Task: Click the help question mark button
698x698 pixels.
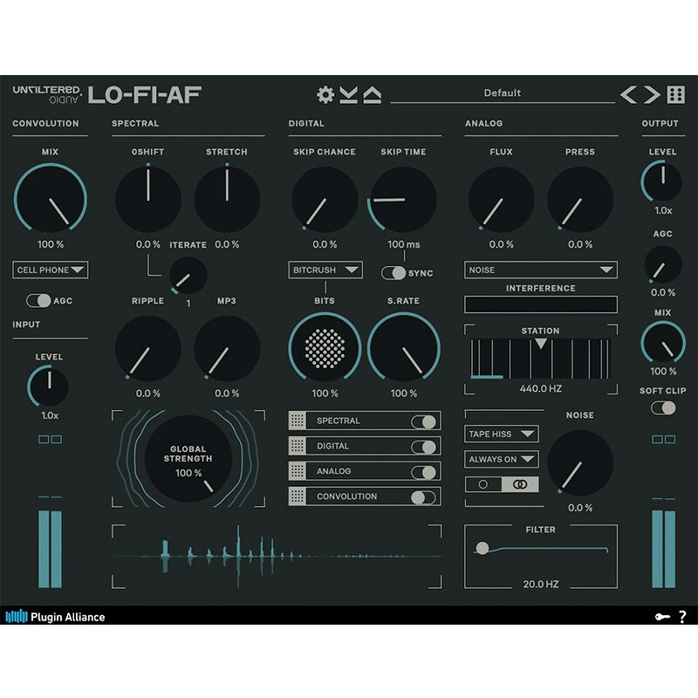Action: pos(683,617)
